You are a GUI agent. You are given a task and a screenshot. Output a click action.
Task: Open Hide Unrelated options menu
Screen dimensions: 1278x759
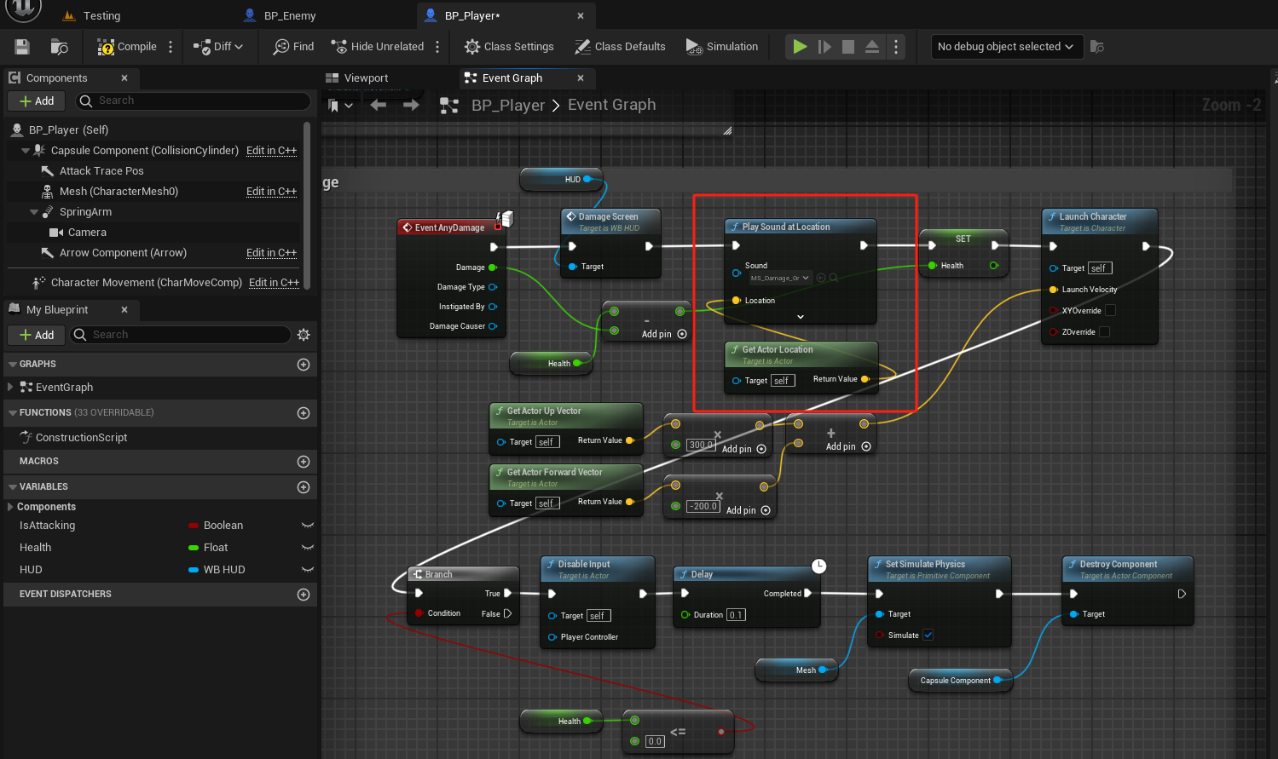[437, 47]
